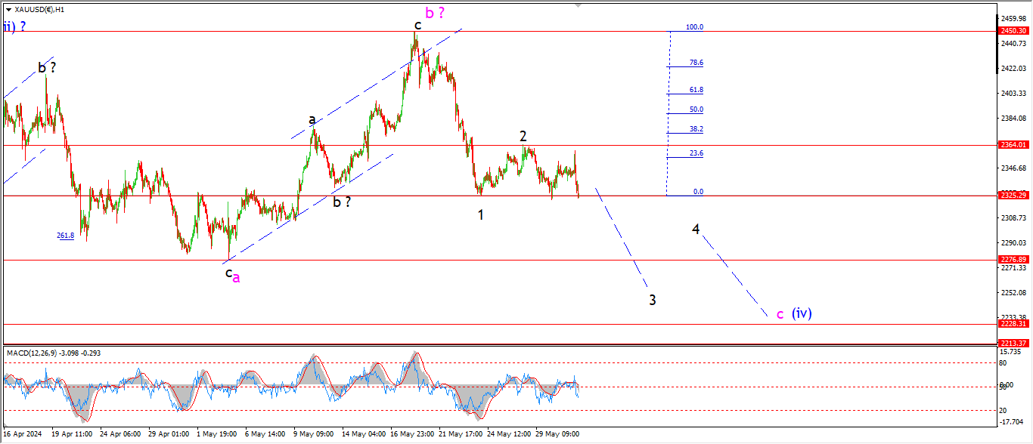Select the red 2450.30 price level tag
Image resolution: width=1033 pixels, height=444 pixels.
1013,31
